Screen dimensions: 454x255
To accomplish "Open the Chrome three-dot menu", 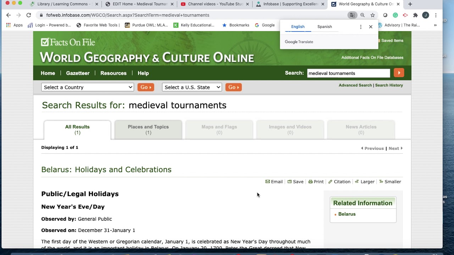I will pos(436,15).
